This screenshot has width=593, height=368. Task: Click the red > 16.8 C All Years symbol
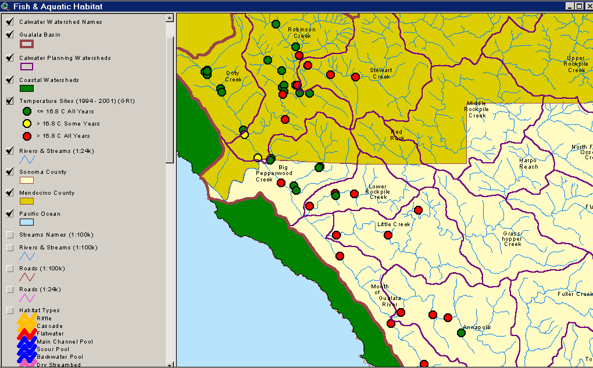27,136
